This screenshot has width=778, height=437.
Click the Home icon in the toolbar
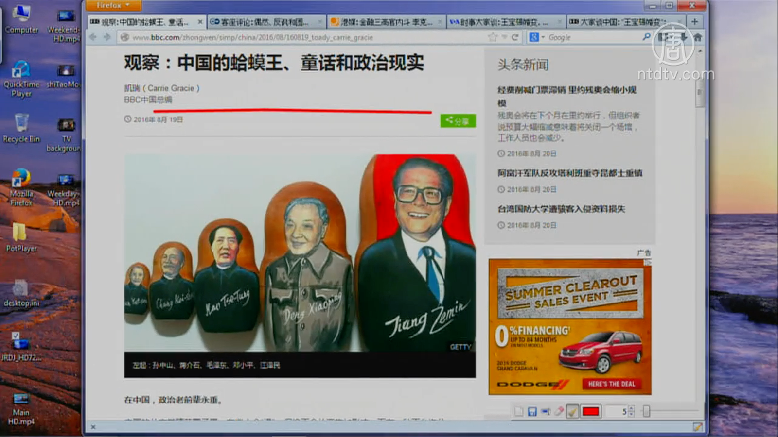(698, 37)
